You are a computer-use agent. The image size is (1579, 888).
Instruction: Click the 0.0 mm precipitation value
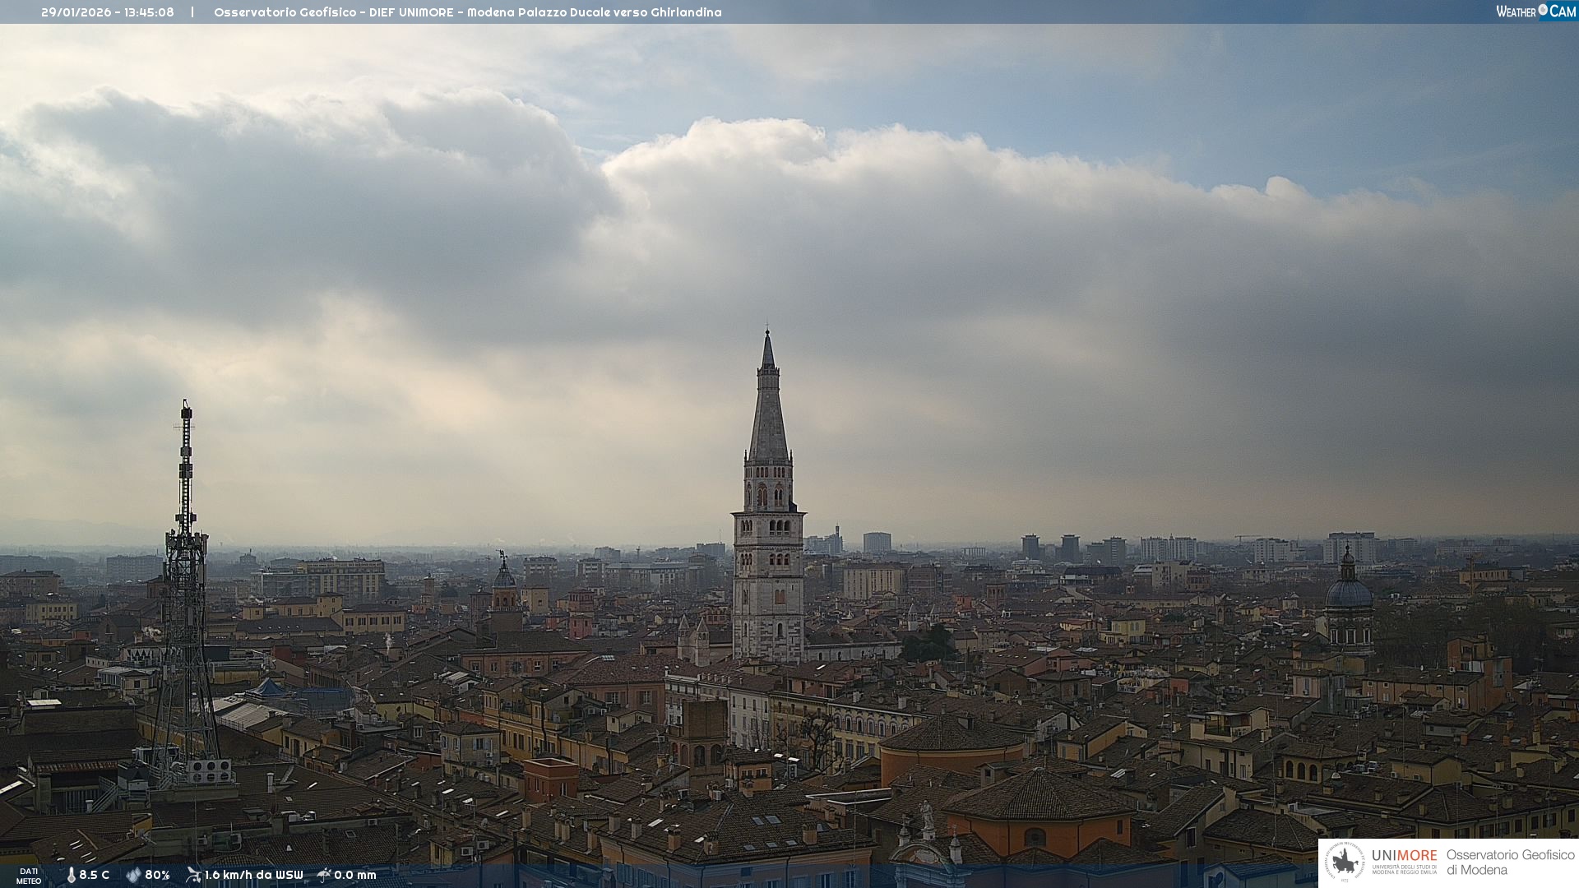355,876
